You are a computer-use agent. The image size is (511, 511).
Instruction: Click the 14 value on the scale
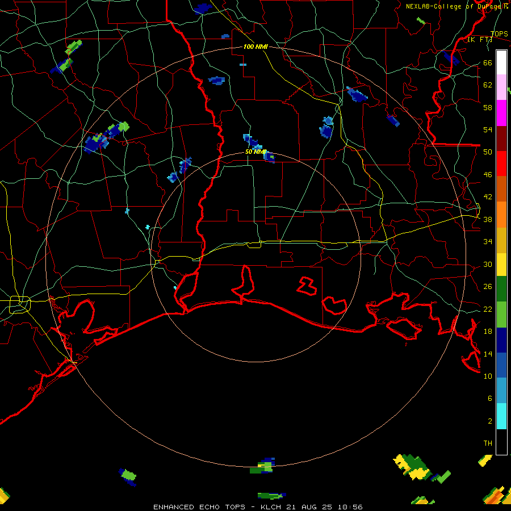(488, 354)
